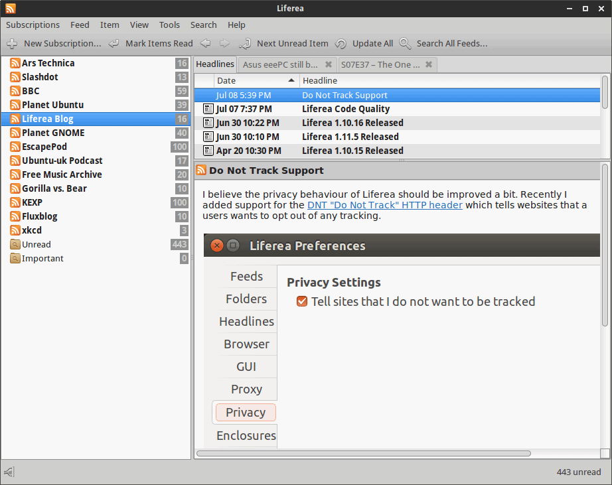Open the Tools menu
The width and height of the screenshot is (612, 485).
169,25
